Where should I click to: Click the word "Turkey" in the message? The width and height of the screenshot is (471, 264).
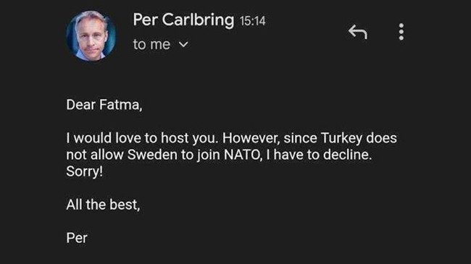pyautogui.click(x=341, y=139)
